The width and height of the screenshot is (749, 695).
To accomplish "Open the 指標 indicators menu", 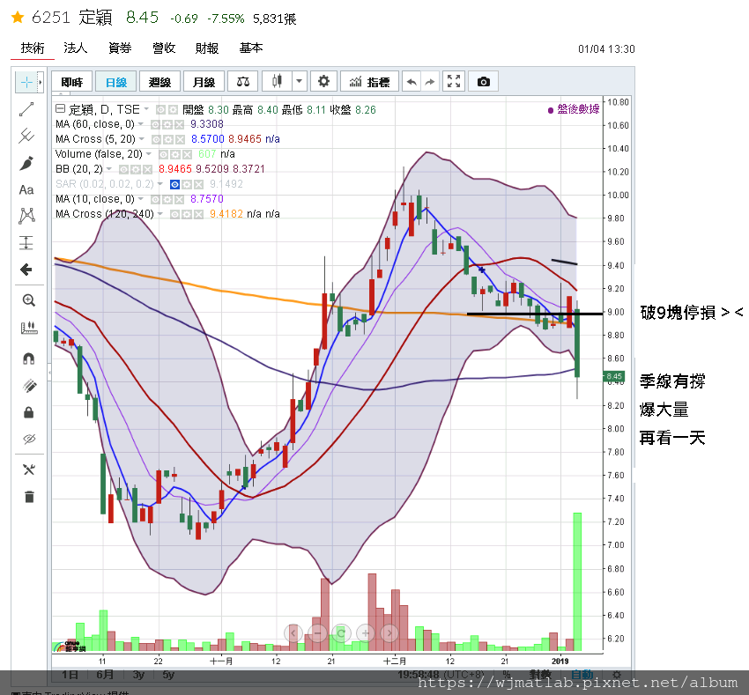I will point(370,82).
